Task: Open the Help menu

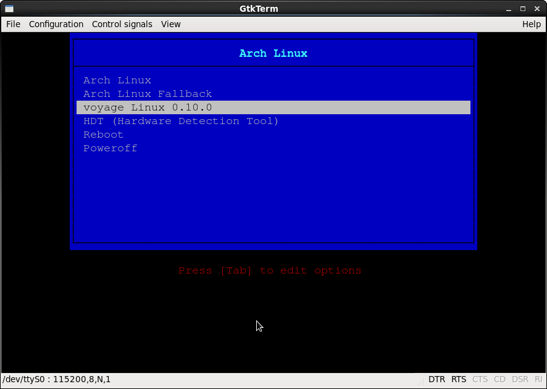Action: pyautogui.click(x=531, y=24)
